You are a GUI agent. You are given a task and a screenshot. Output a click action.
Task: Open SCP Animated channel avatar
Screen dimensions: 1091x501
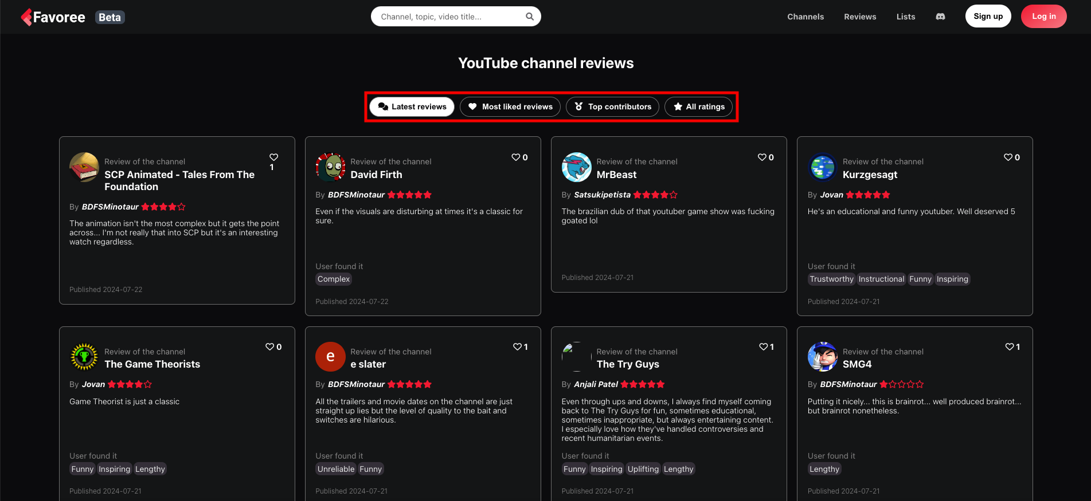[x=84, y=167]
